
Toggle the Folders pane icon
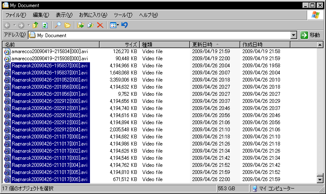[x=67, y=26]
